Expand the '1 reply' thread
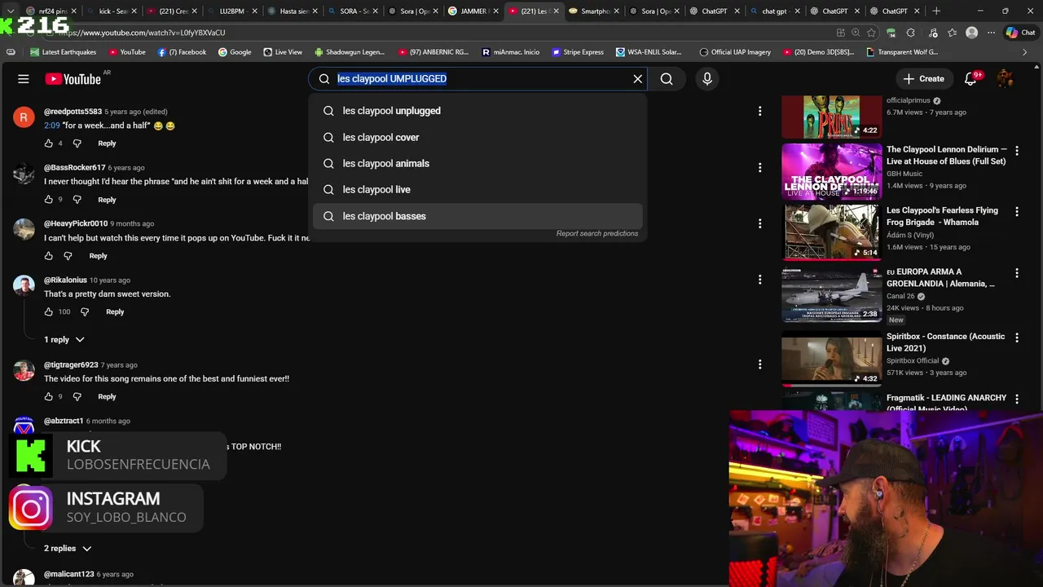Viewport: 1043px width, 587px height. click(x=64, y=339)
